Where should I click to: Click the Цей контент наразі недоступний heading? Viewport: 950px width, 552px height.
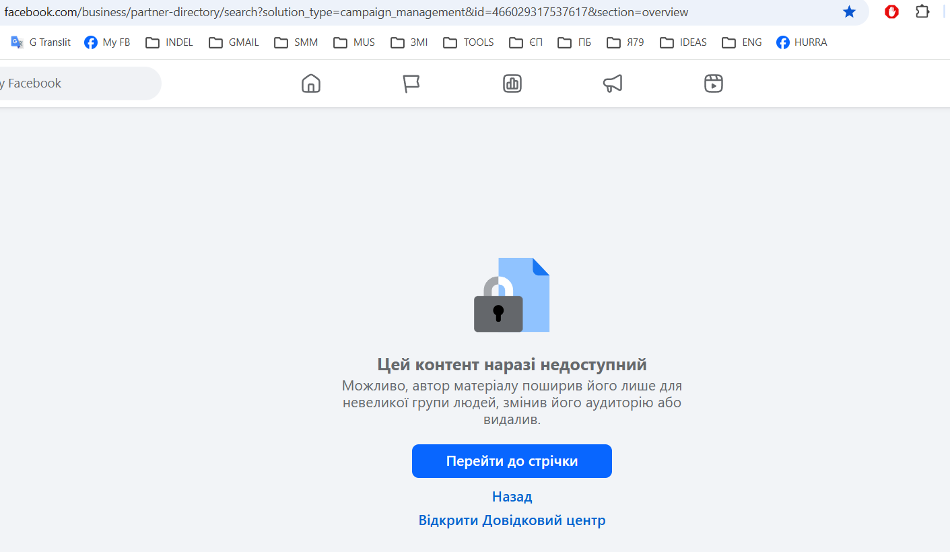(512, 365)
